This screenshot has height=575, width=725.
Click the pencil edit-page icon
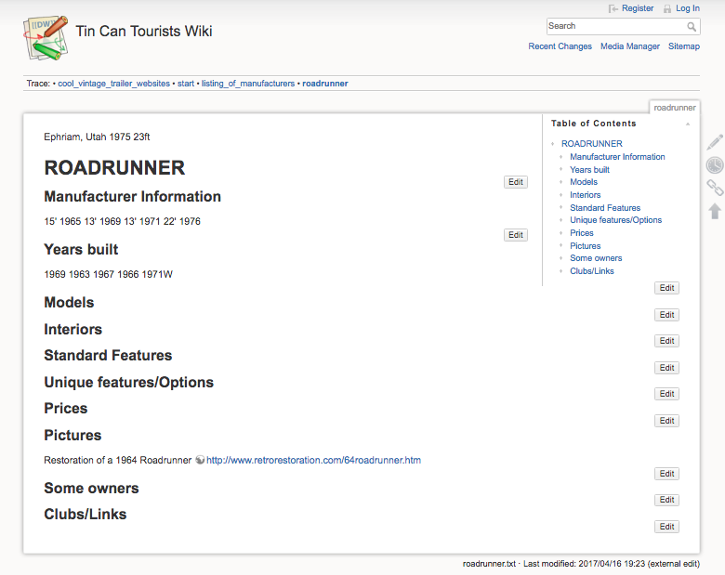point(715,142)
